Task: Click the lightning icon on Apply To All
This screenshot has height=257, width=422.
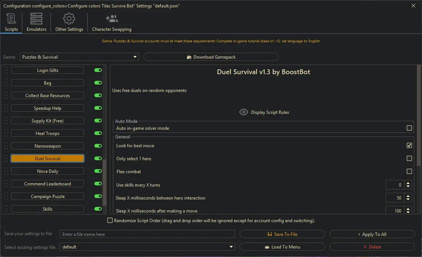Action: [x=360, y=234]
